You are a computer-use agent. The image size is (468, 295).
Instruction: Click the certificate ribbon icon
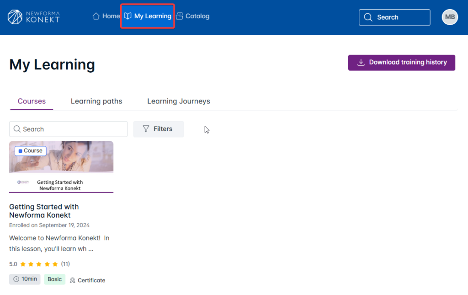coord(73,280)
